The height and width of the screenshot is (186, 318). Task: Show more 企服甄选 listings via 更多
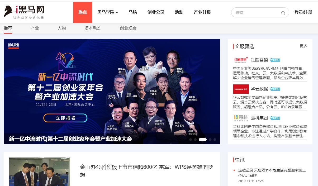(x=303, y=46)
